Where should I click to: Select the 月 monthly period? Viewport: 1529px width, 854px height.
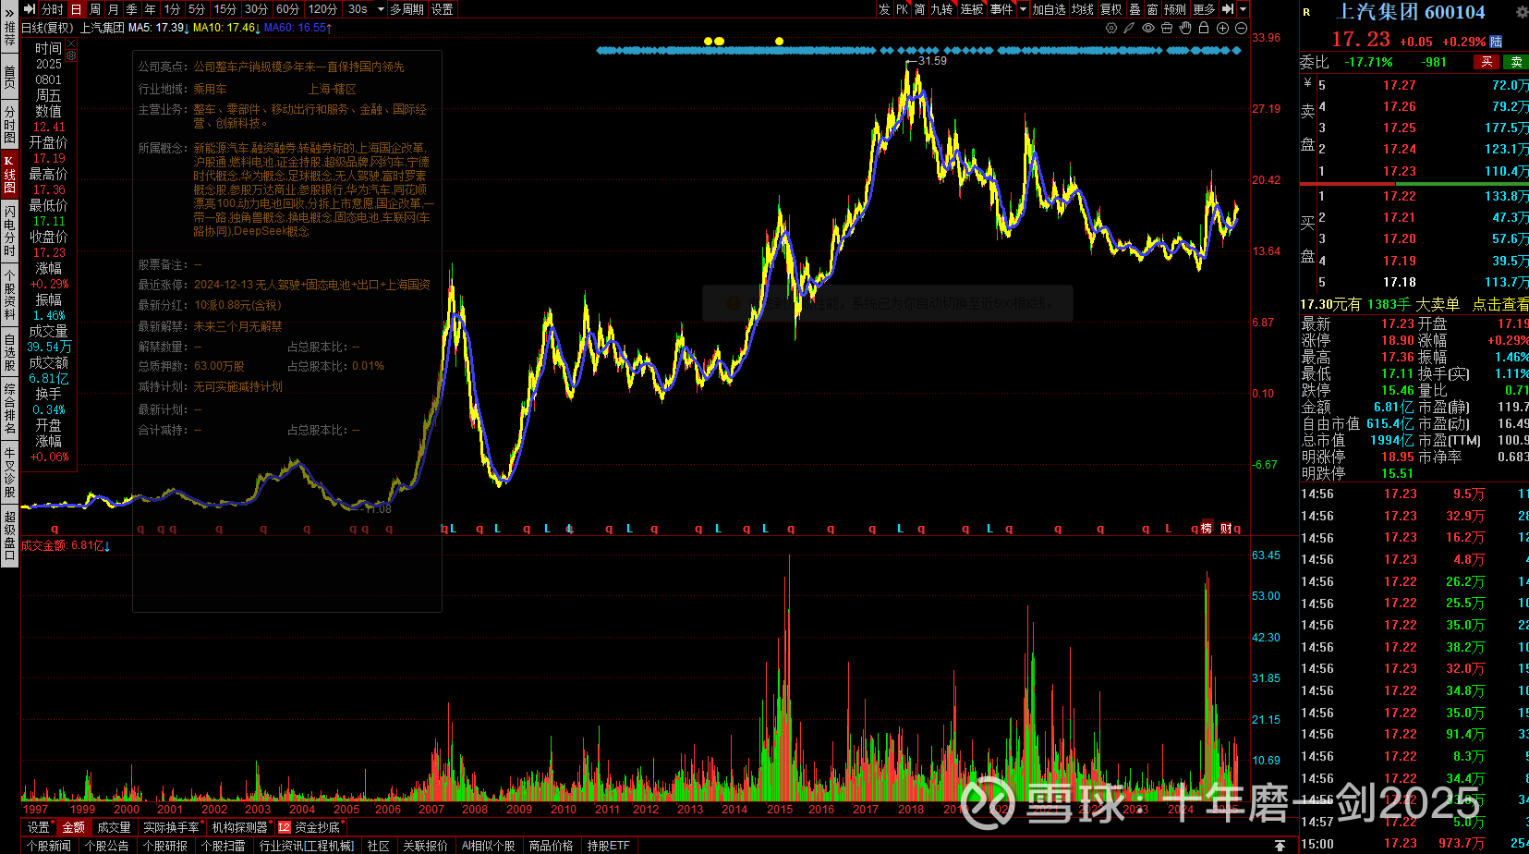(113, 9)
